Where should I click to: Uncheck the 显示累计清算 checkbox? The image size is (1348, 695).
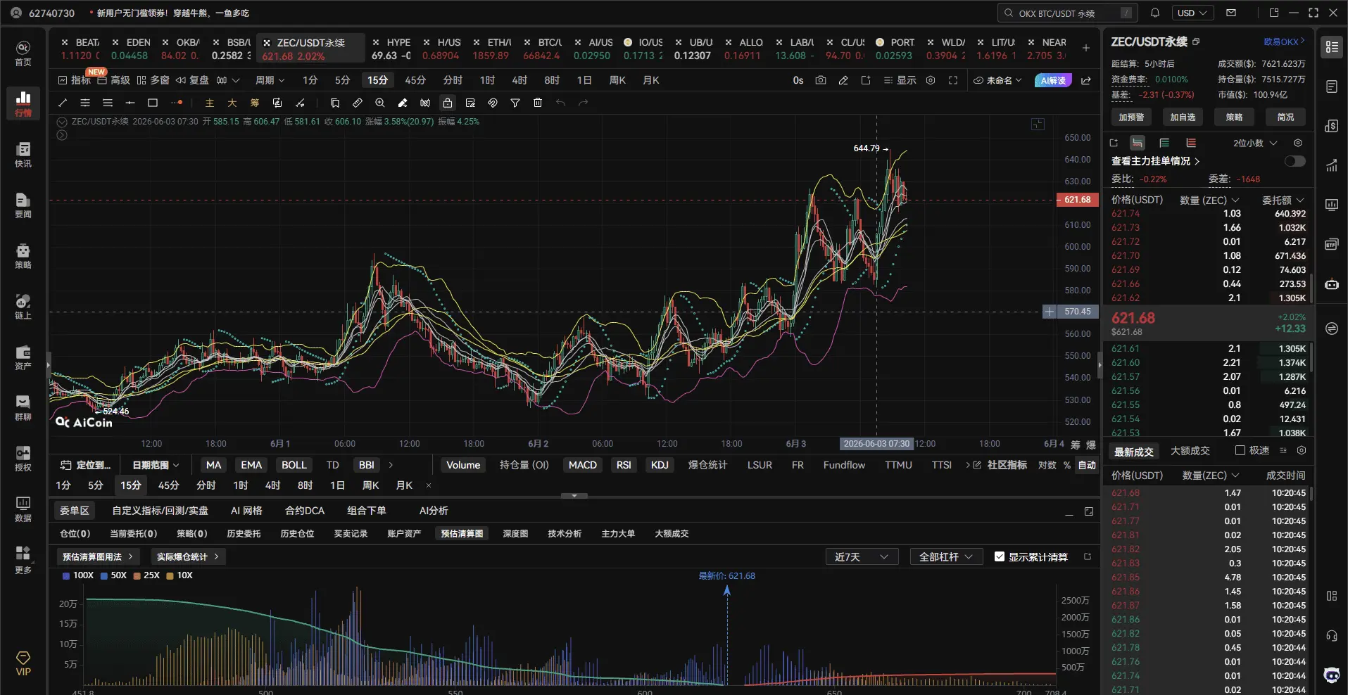pos(1000,556)
